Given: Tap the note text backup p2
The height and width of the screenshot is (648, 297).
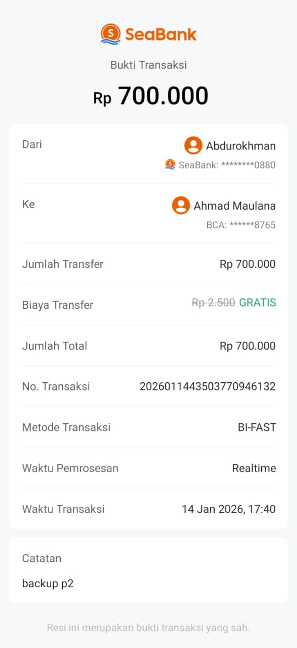Looking at the screenshot, I should click(x=48, y=584).
